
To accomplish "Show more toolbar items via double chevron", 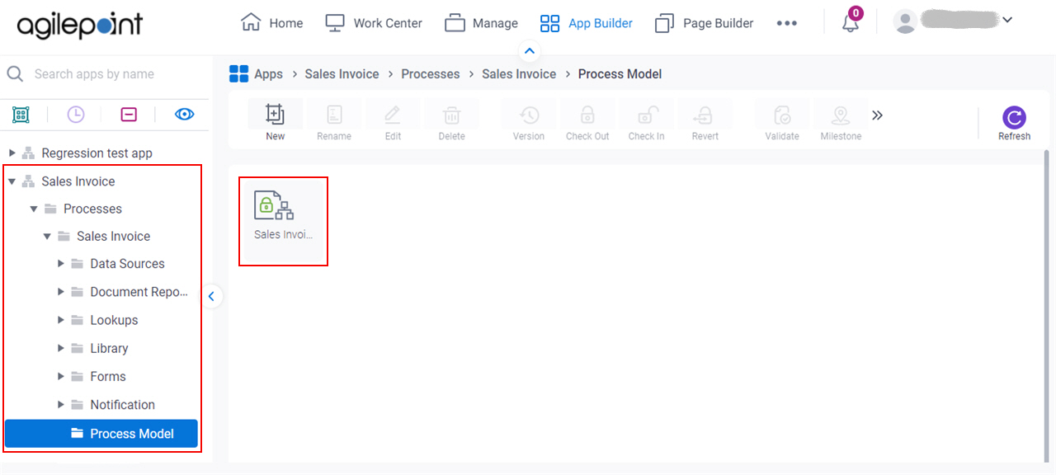I will pos(877,115).
